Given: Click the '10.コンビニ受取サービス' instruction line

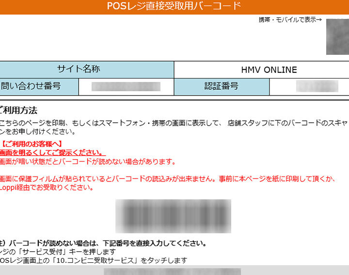Looking at the screenshot, I should 94,260.
